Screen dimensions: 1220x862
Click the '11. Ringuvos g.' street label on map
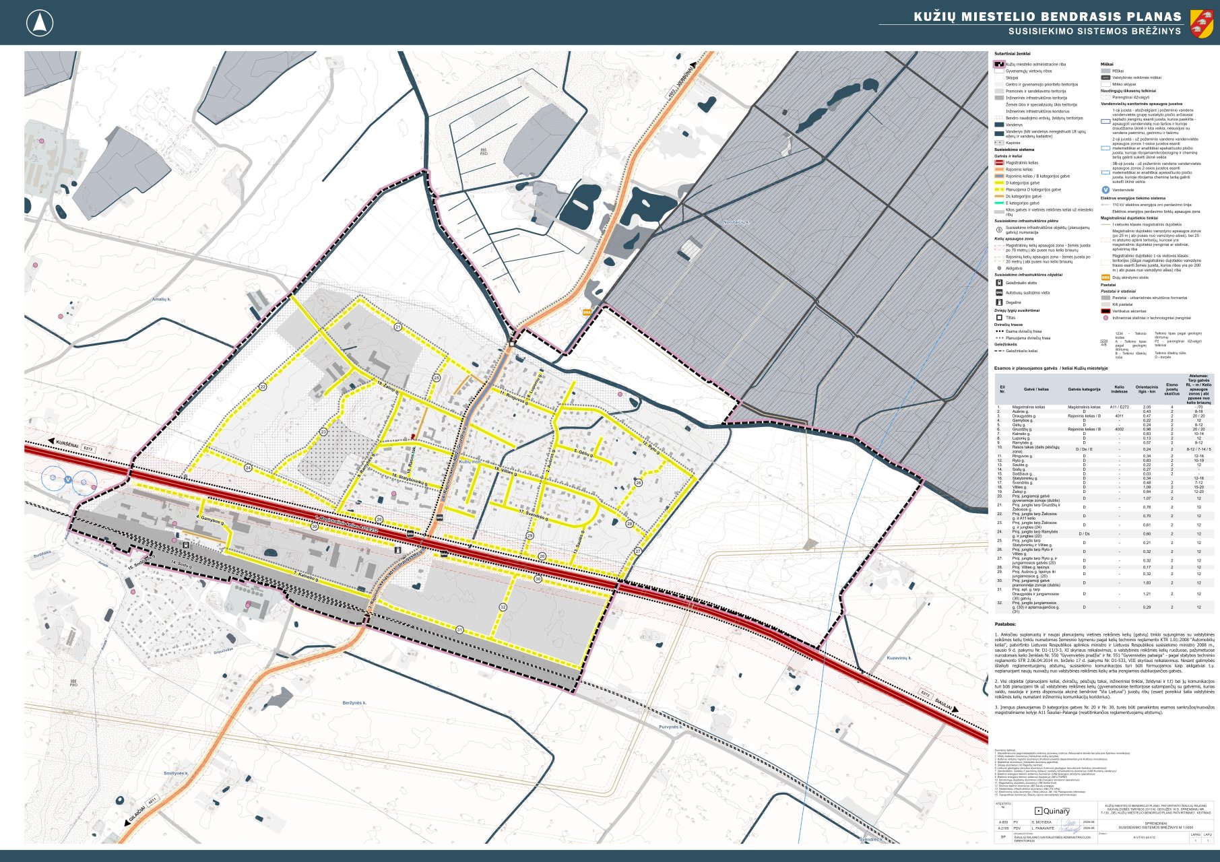(x=514, y=397)
